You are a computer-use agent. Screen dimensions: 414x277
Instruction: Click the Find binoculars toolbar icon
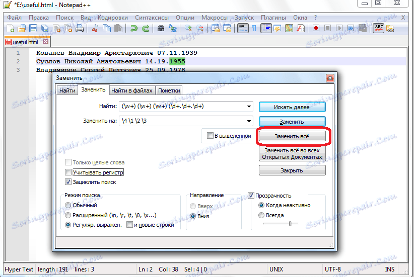(x=161, y=28)
